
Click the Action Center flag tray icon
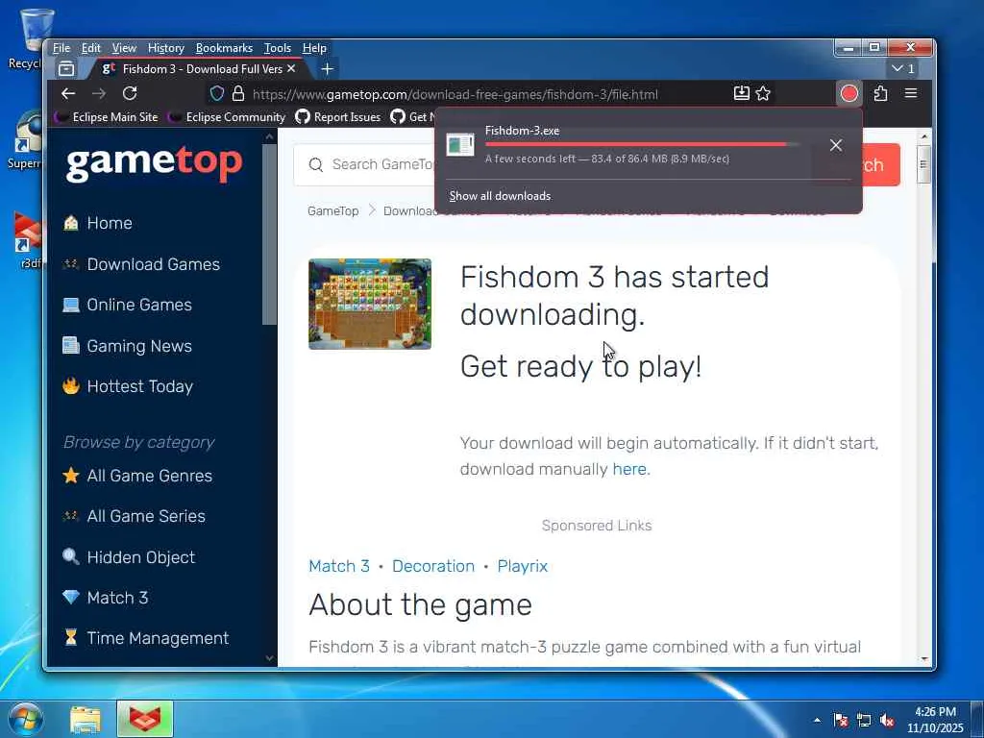tap(840, 721)
